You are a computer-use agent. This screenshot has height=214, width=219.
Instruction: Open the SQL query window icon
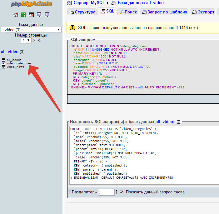click(x=31, y=15)
